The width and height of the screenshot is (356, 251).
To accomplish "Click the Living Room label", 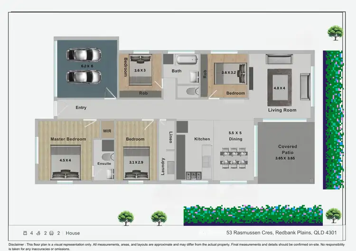I will pyautogui.click(x=282, y=110).
